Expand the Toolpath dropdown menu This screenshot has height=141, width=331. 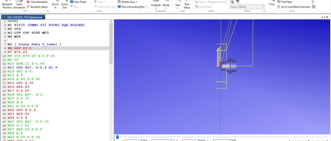point(156,8)
